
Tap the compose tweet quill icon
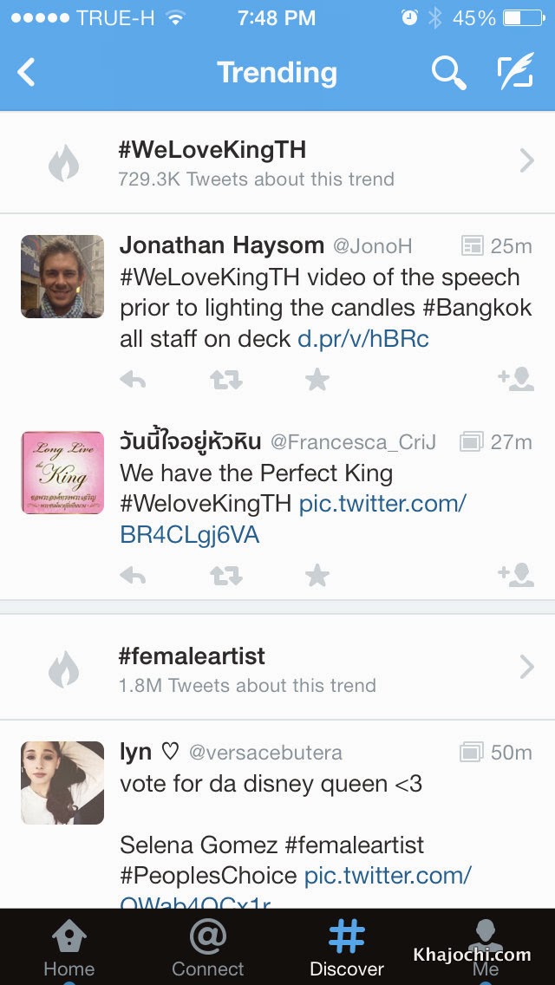click(x=514, y=73)
